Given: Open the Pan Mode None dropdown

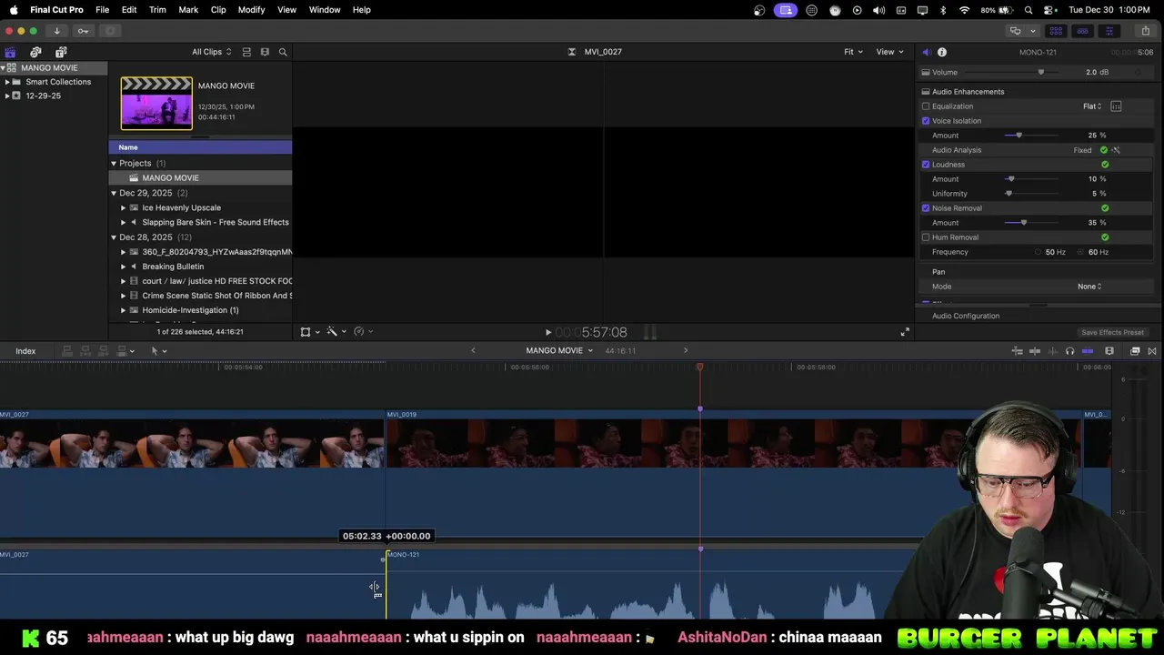Looking at the screenshot, I should pyautogui.click(x=1089, y=287).
